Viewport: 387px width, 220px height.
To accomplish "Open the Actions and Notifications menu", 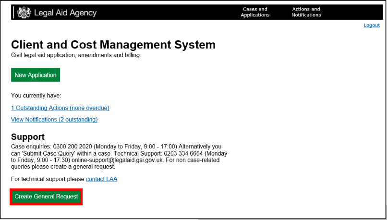I will [x=306, y=12].
